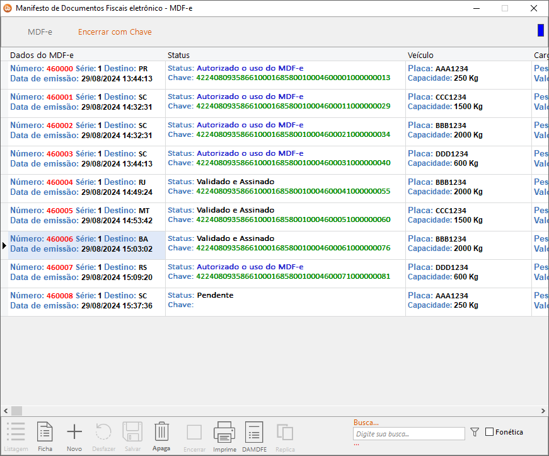
Task: Type in the Digite sua busca field
Action: pos(408,433)
